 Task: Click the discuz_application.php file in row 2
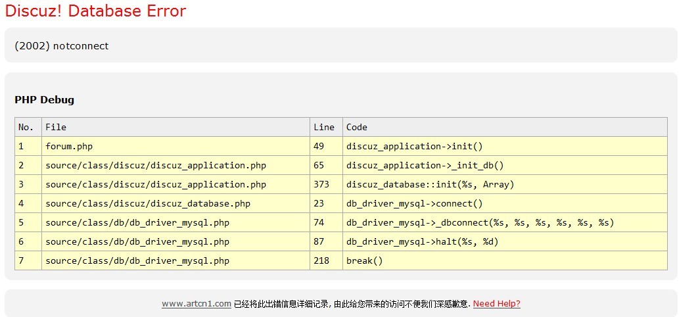(x=176, y=166)
